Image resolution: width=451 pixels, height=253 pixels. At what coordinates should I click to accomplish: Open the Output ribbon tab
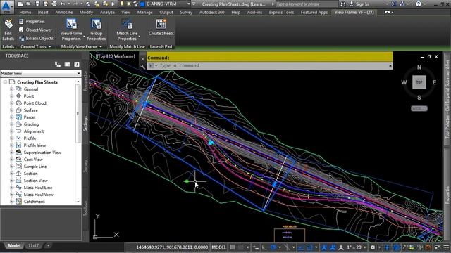[x=166, y=13]
